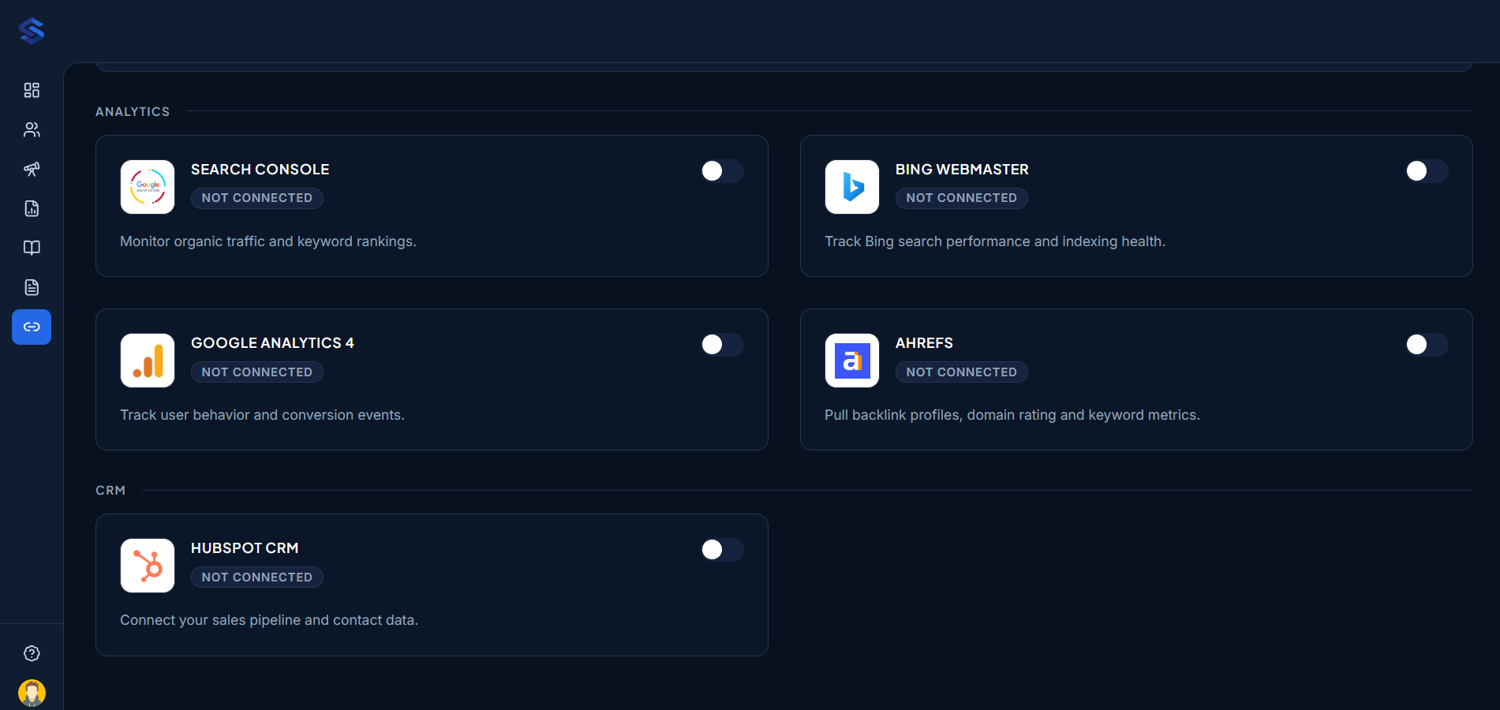Open the dashboard grid icon in sidebar
Screen dimensions: 1500x710
pyautogui.click(x=32, y=90)
